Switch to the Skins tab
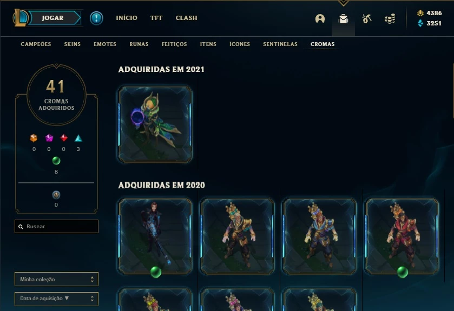Image resolution: width=454 pixels, height=311 pixels. tap(73, 44)
